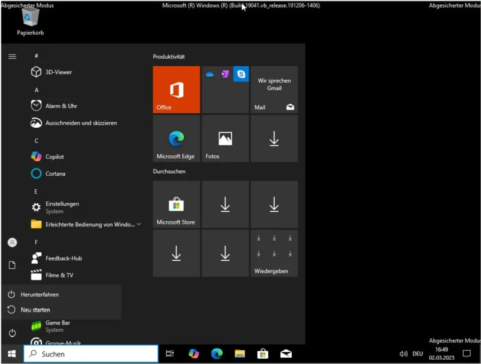This screenshot has height=364, width=481.
Task: Launch the Microsoft Edge tile
Action: pos(177,139)
